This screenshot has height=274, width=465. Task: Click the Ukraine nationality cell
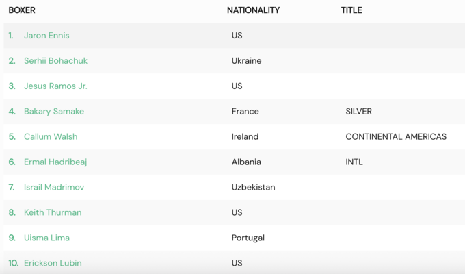247,61
